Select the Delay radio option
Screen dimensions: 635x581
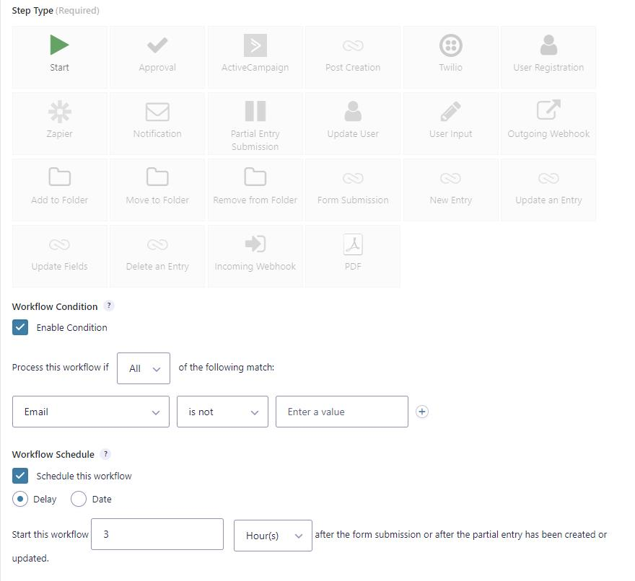[x=20, y=499]
